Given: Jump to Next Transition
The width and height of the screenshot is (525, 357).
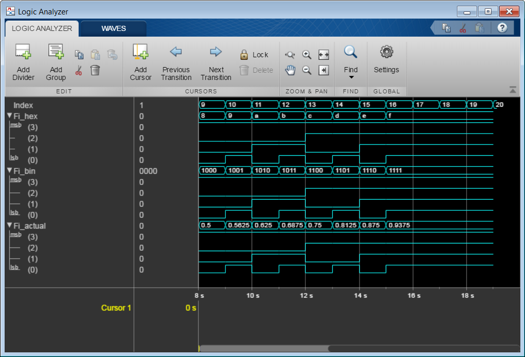Looking at the screenshot, I should click(x=216, y=52).
